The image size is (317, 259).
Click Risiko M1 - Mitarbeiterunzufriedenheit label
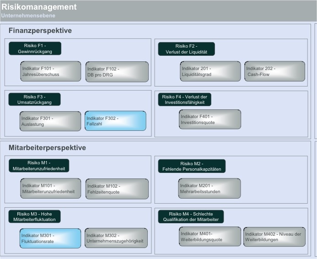pyautogui.click(x=39, y=166)
